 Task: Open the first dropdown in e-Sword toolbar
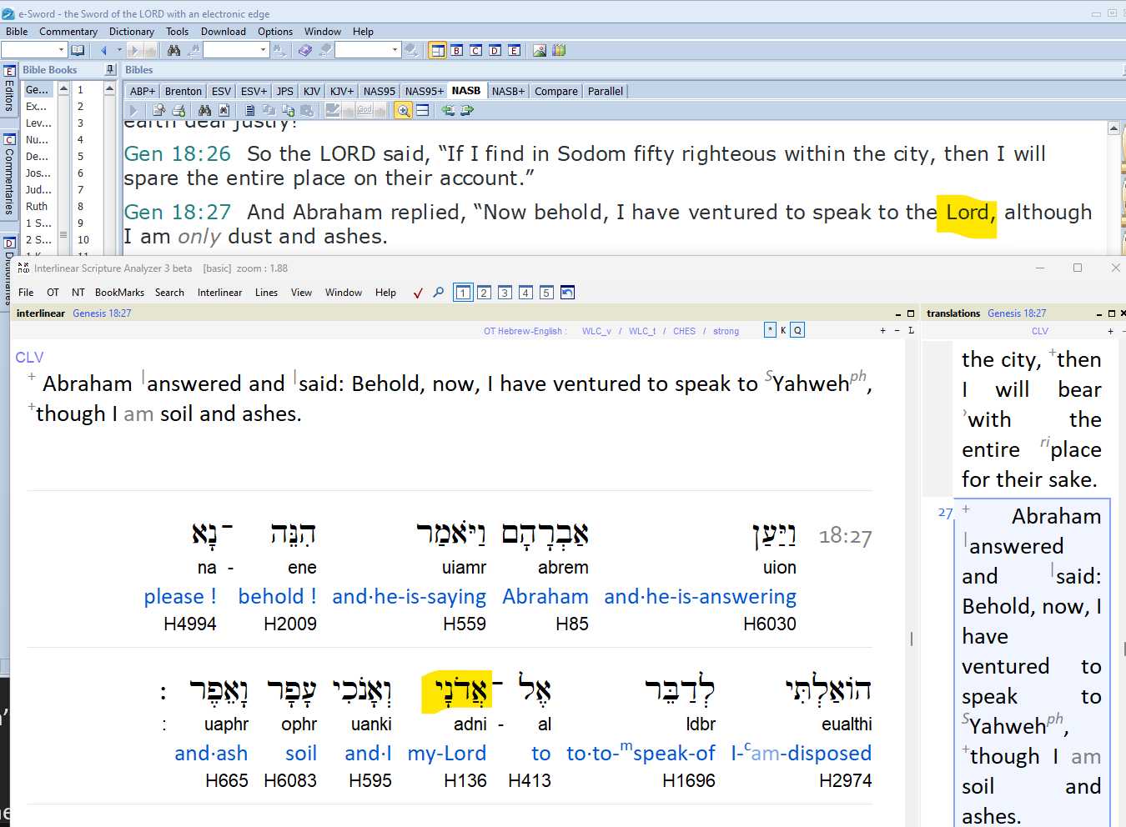point(61,50)
